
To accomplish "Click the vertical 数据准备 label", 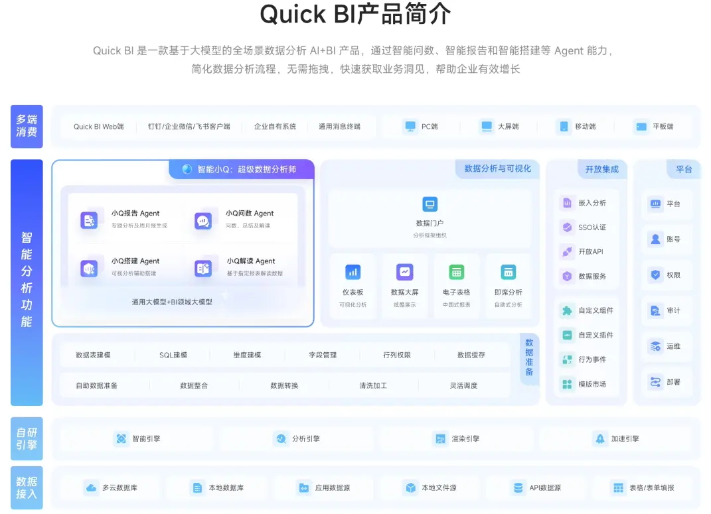I will 529,357.
